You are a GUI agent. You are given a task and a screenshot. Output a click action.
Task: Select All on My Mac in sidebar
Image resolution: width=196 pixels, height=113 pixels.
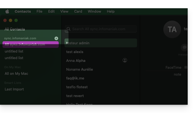(x=16, y=74)
